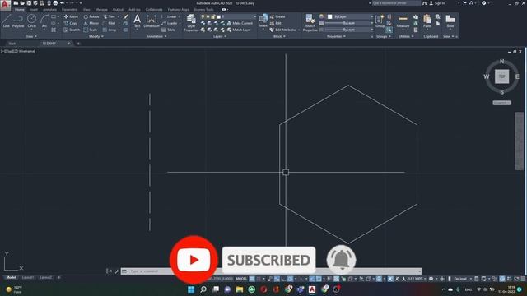Click the keyword search box
527x296 pixels.
click(396, 3)
